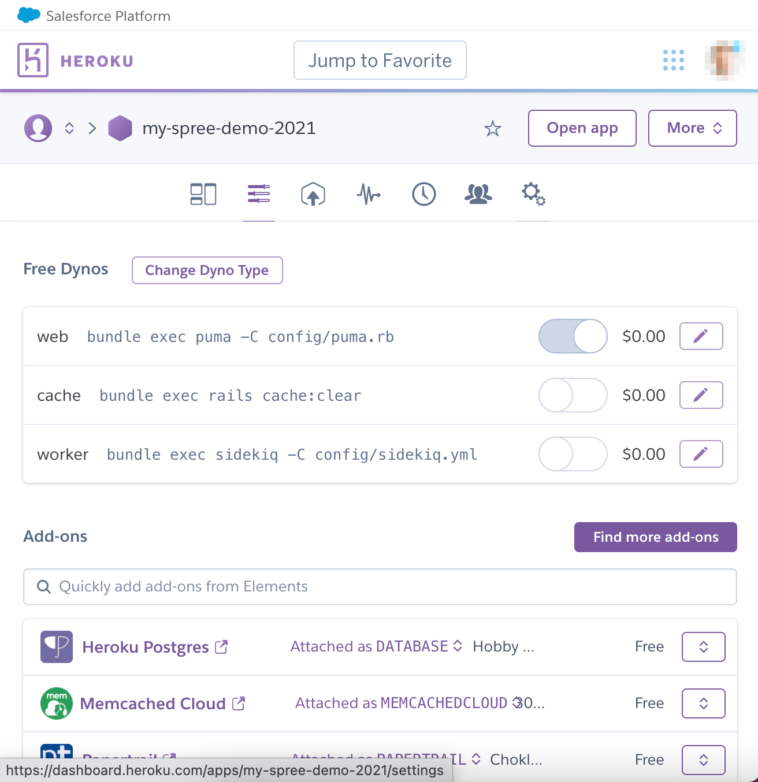Click Change Dyno Type button
The width and height of the screenshot is (758, 782).
pyautogui.click(x=207, y=270)
